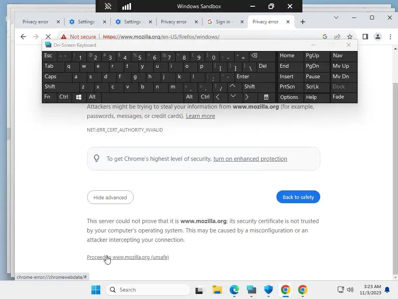Toggle the on-screen left Shift key
The image size is (398, 299).
click(x=60, y=86)
